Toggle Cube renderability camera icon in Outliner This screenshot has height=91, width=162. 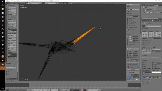161,12
